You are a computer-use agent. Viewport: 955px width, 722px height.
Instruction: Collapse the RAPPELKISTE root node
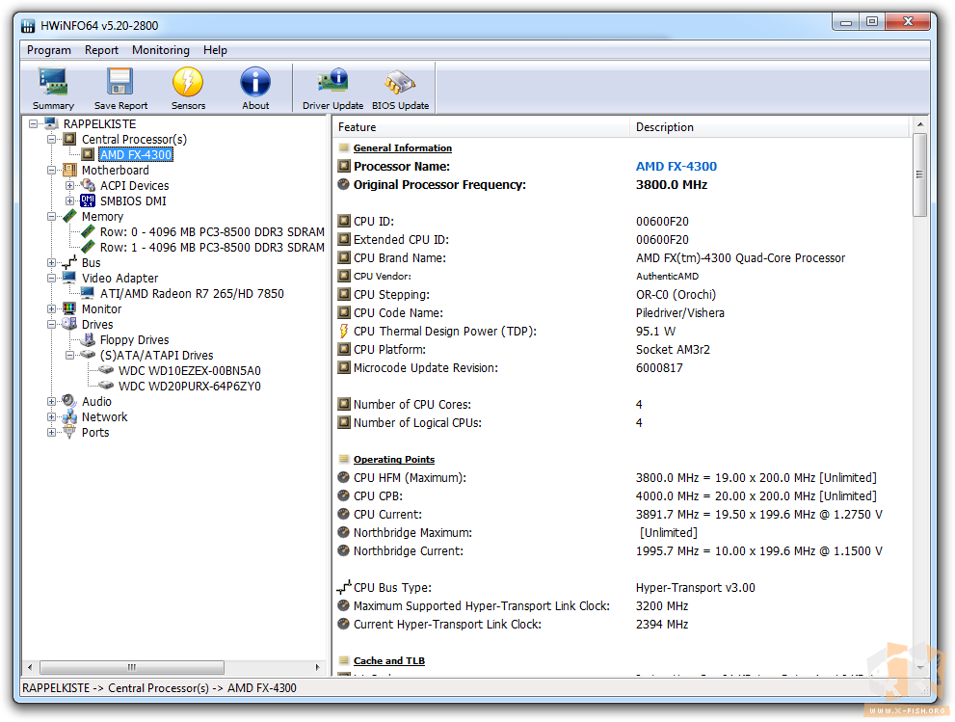pos(33,123)
